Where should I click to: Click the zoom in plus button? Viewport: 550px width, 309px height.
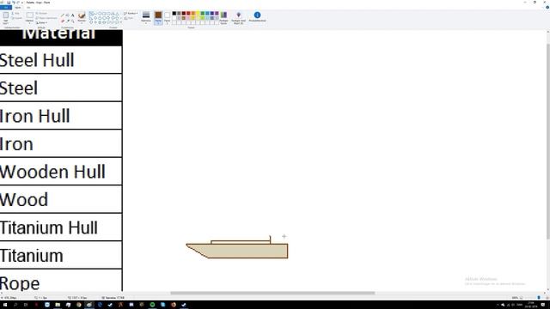point(547,298)
